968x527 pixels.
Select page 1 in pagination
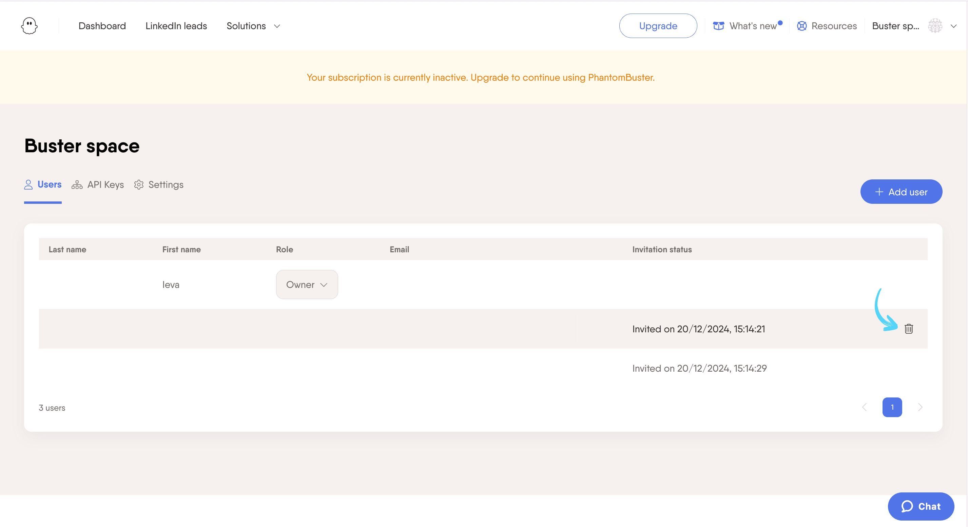pos(892,407)
